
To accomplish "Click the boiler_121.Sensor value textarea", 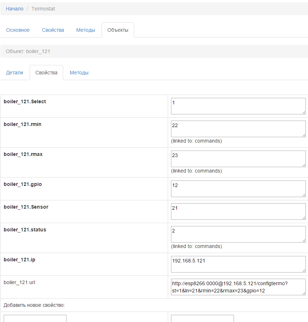I will pyautogui.click(x=238, y=212).
